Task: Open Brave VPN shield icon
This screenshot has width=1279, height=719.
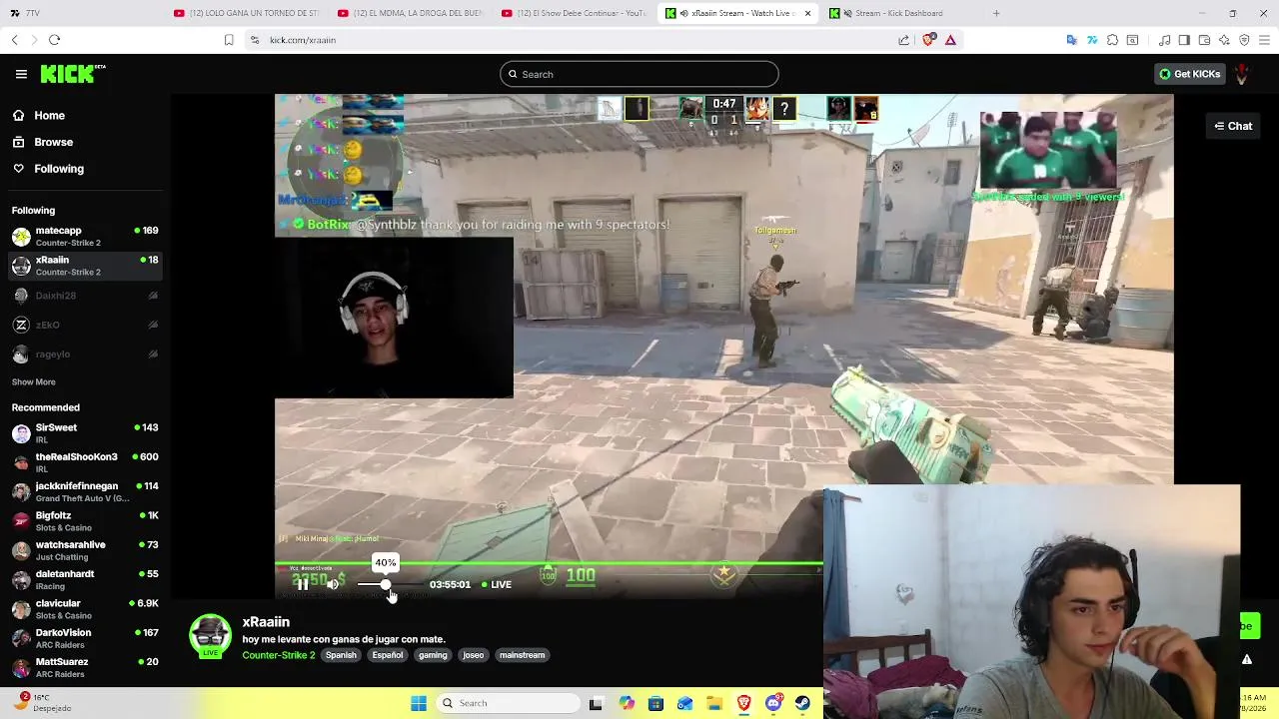Action: 1244,40
